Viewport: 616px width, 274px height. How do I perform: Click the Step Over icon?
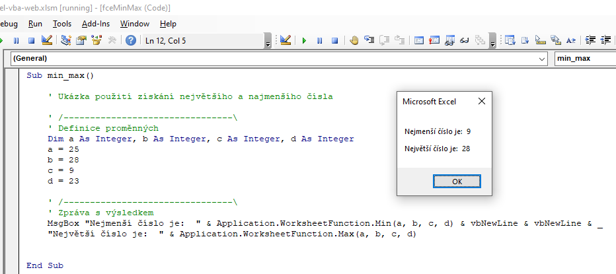[x=384, y=40]
